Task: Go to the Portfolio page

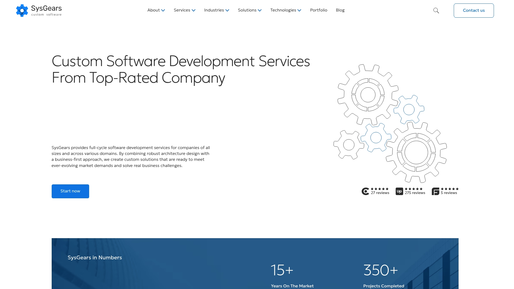Action: tap(319, 10)
